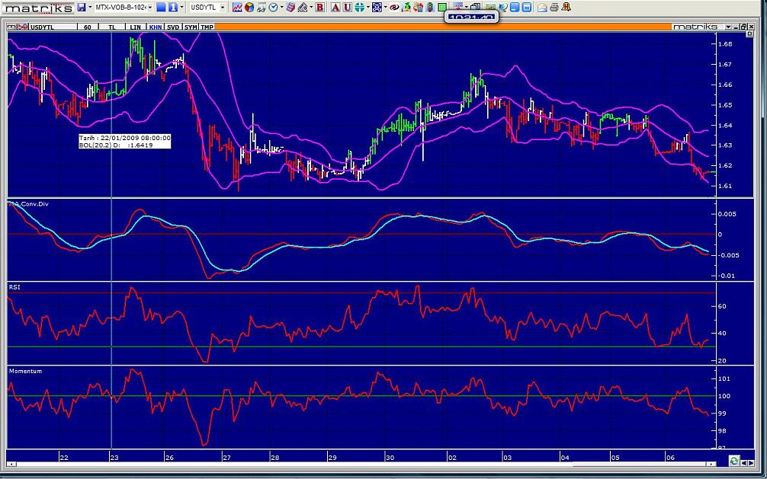The height and width of the screenshot is (479, 767).
Task: Open the MTX-VOB-B template dropdown
Action: [149, 8]
